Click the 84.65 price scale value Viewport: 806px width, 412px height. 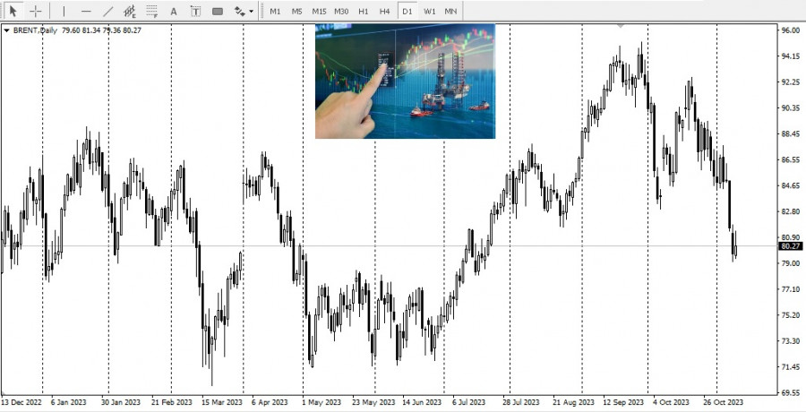tap(790, 185)
